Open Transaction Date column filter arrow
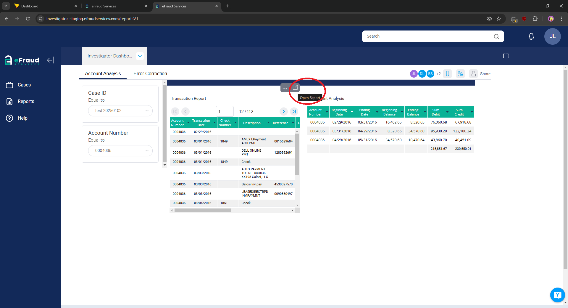Image resolution: width=568 pixels, height=308 pixels. click(x=214, y=123)
